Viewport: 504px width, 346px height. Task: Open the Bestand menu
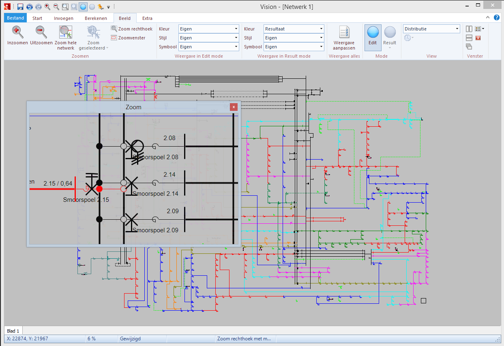(15, 18)
